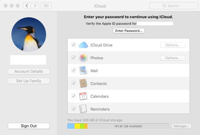
Task: Disable the Mail checkbox
Action: 74,70
